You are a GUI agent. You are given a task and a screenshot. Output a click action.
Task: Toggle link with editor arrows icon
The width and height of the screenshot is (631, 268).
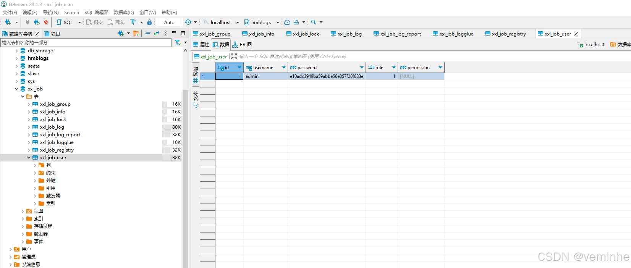[157, 33]
